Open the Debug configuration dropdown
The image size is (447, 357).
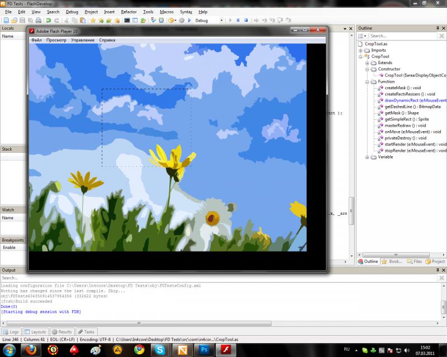[221, 21]
